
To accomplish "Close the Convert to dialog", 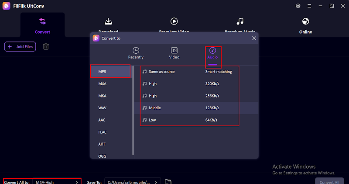I will 254,38.
